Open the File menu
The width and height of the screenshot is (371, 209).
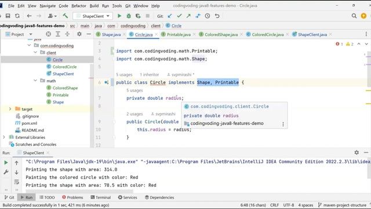coord(11,6)
